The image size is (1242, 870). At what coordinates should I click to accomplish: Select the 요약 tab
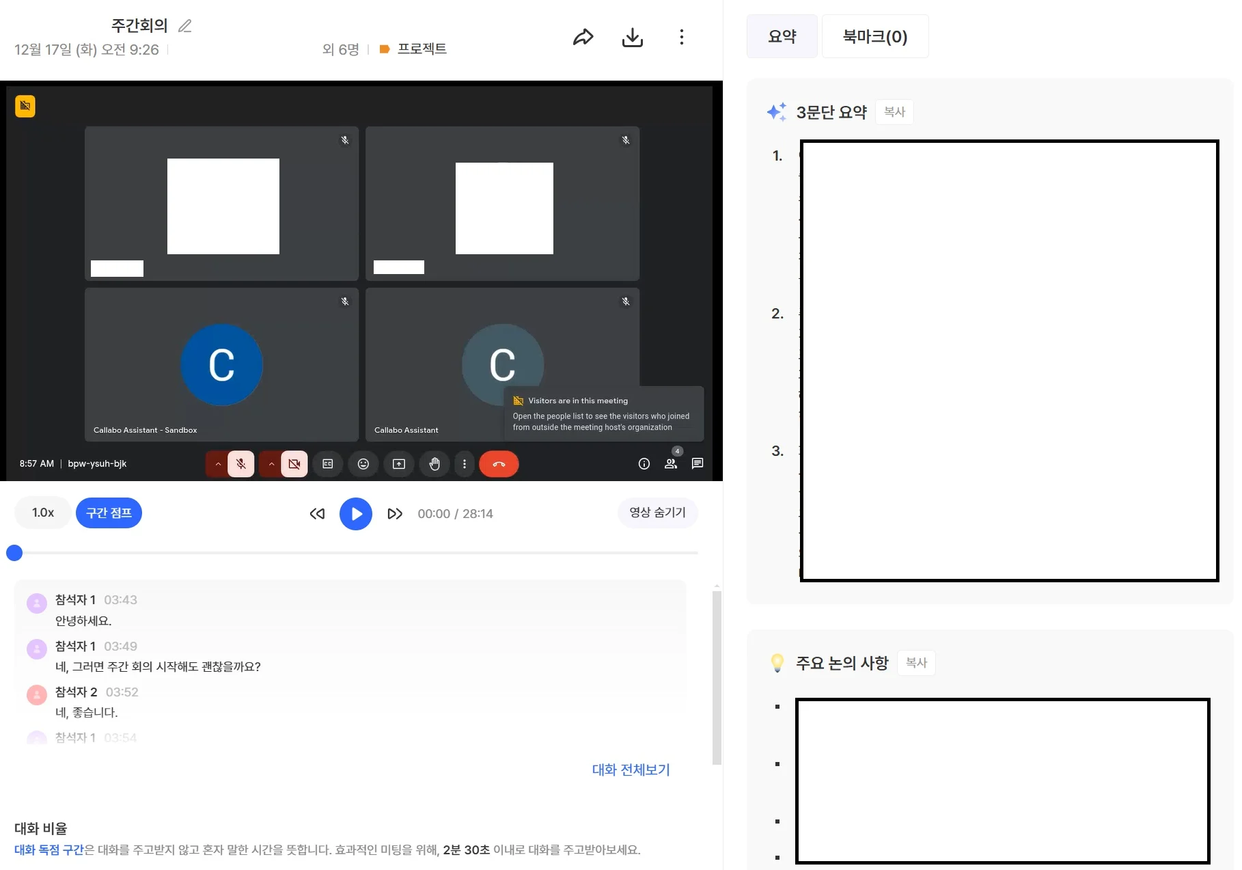782,36
